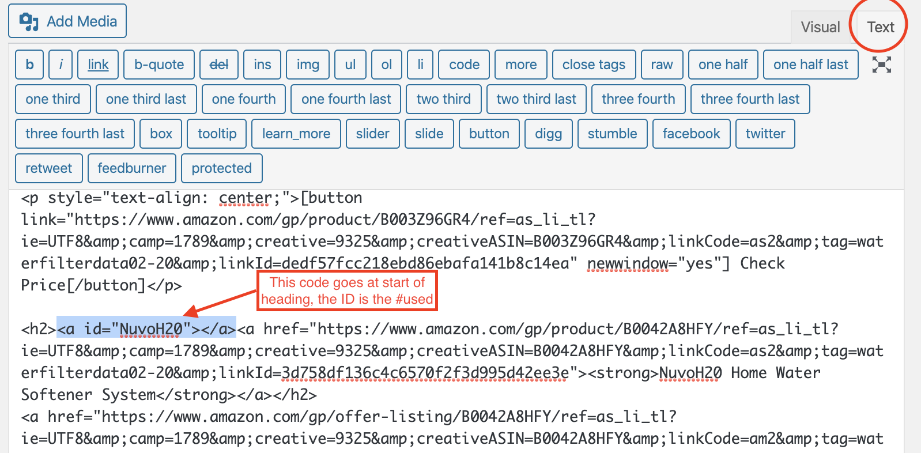Toggle distraction-free fullscreen mode icon

(881, 65)
